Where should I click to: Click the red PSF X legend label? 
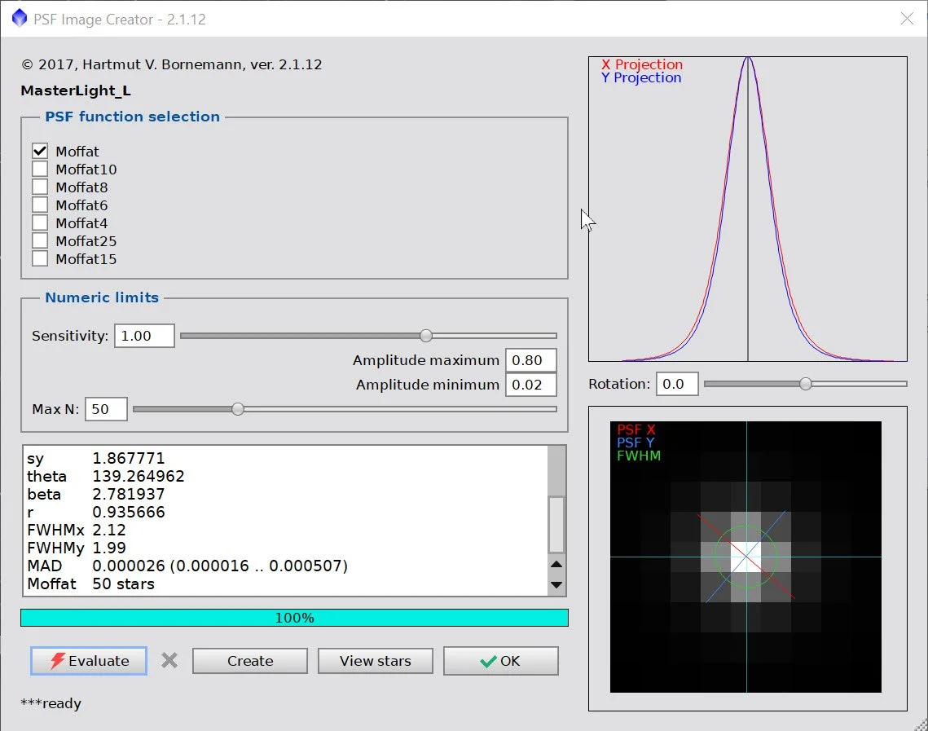point(636,429)
